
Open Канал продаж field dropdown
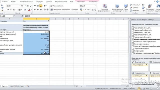click(x=146, y=76)
